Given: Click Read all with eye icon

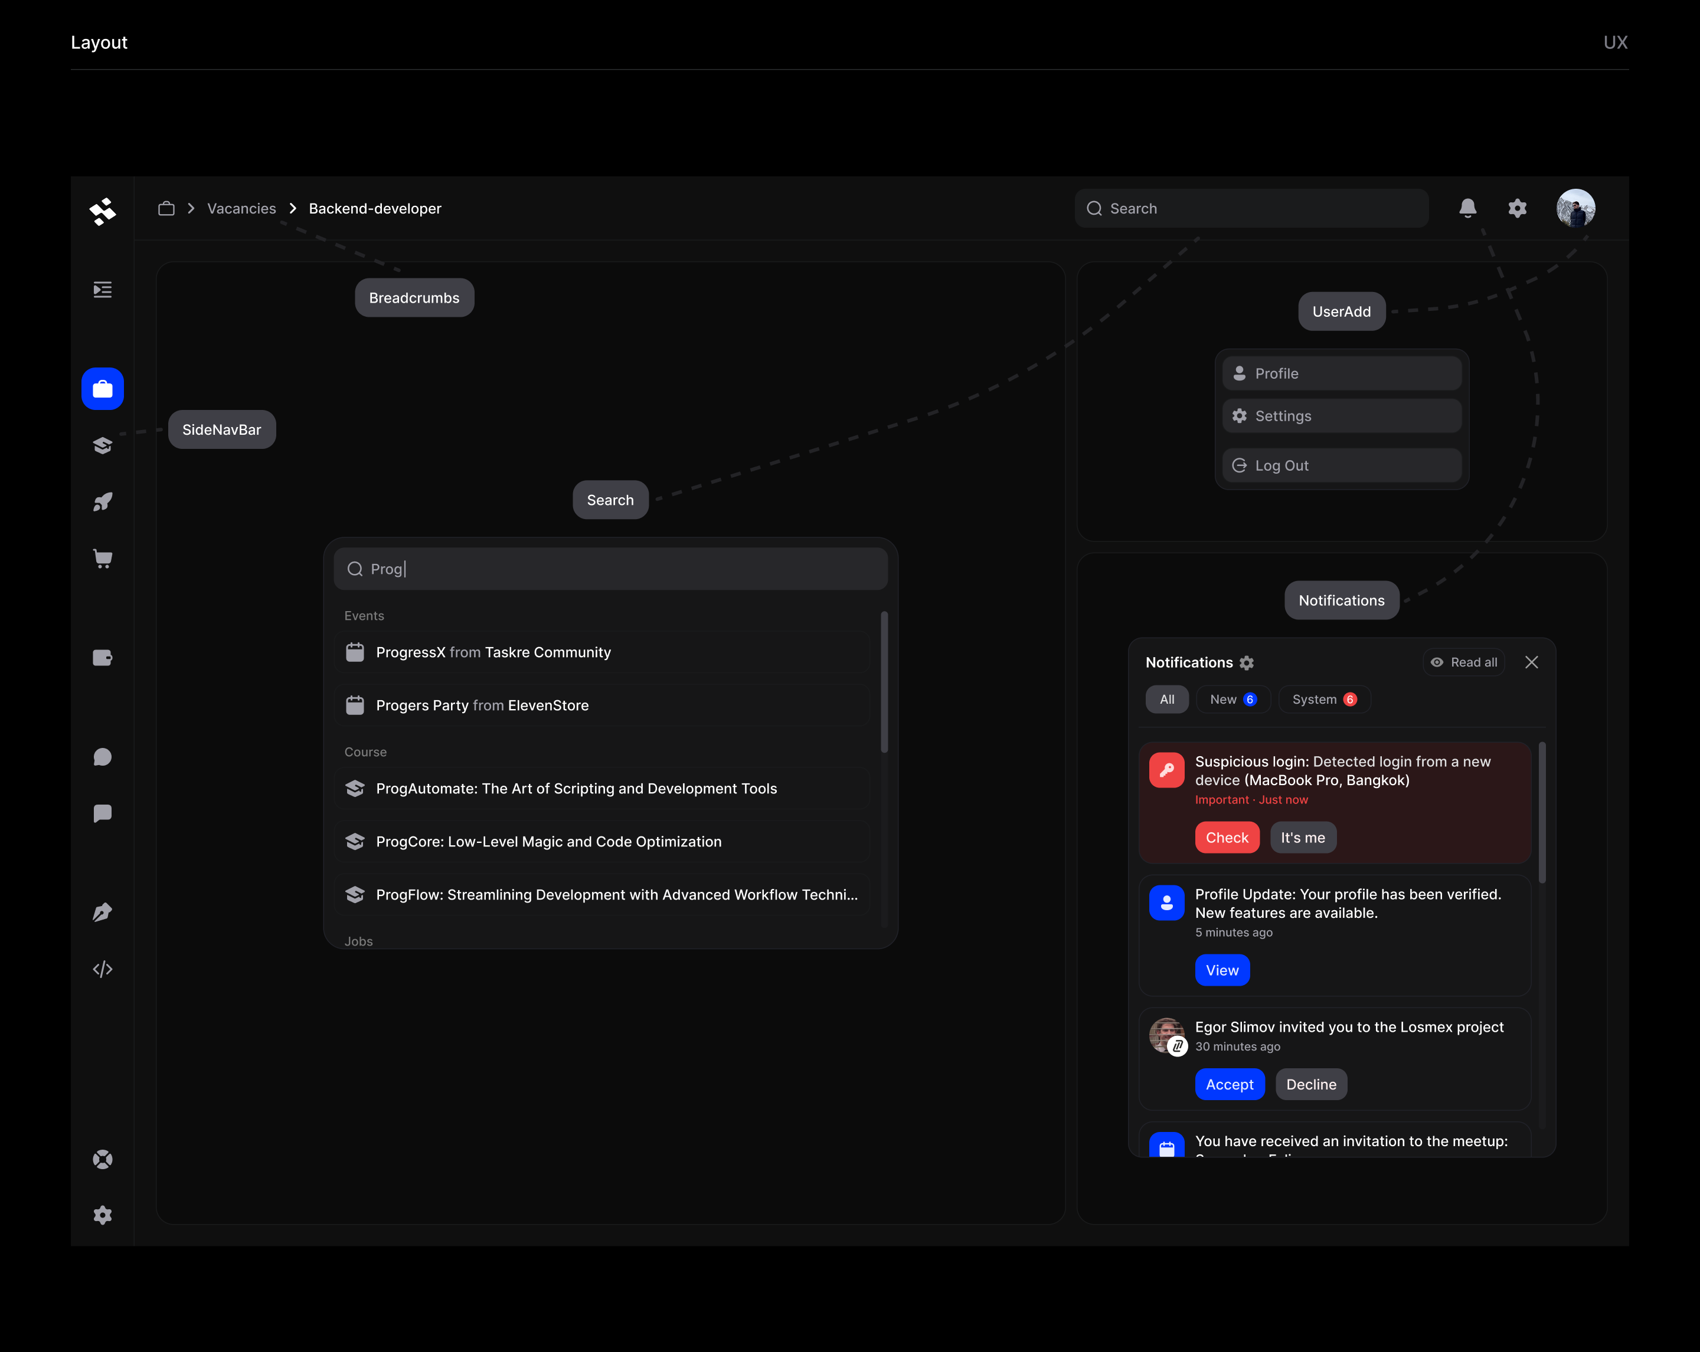Looking at the screenshot, I should 1464,662.
